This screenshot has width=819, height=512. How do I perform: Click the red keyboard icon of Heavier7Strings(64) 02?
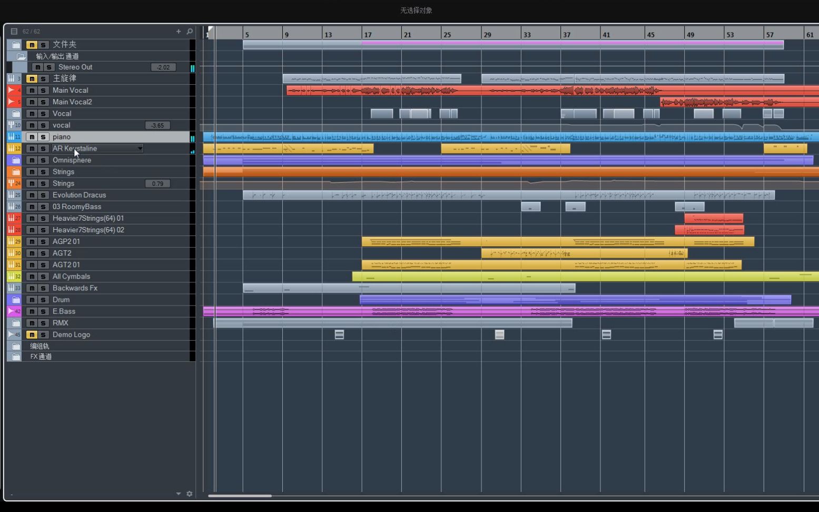coord(11,230)
